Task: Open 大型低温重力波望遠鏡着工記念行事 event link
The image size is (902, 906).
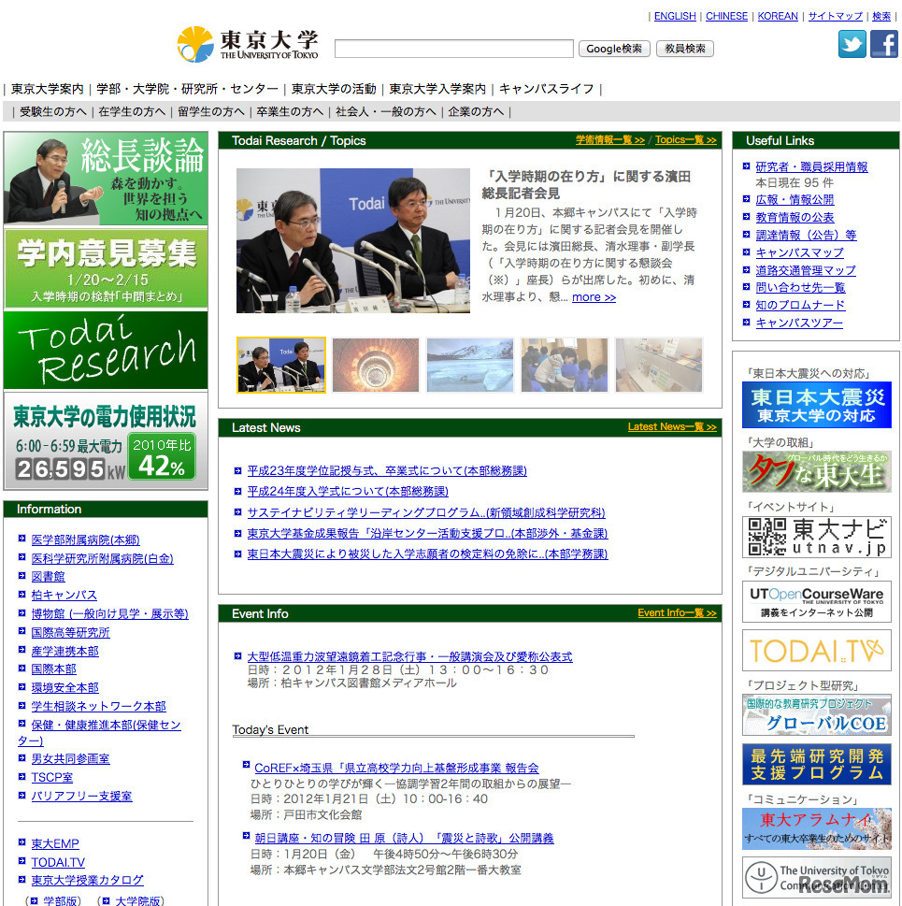Action: [410, 657]
